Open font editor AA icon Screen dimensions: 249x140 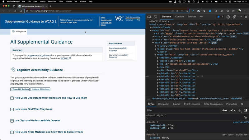[246, 117]
